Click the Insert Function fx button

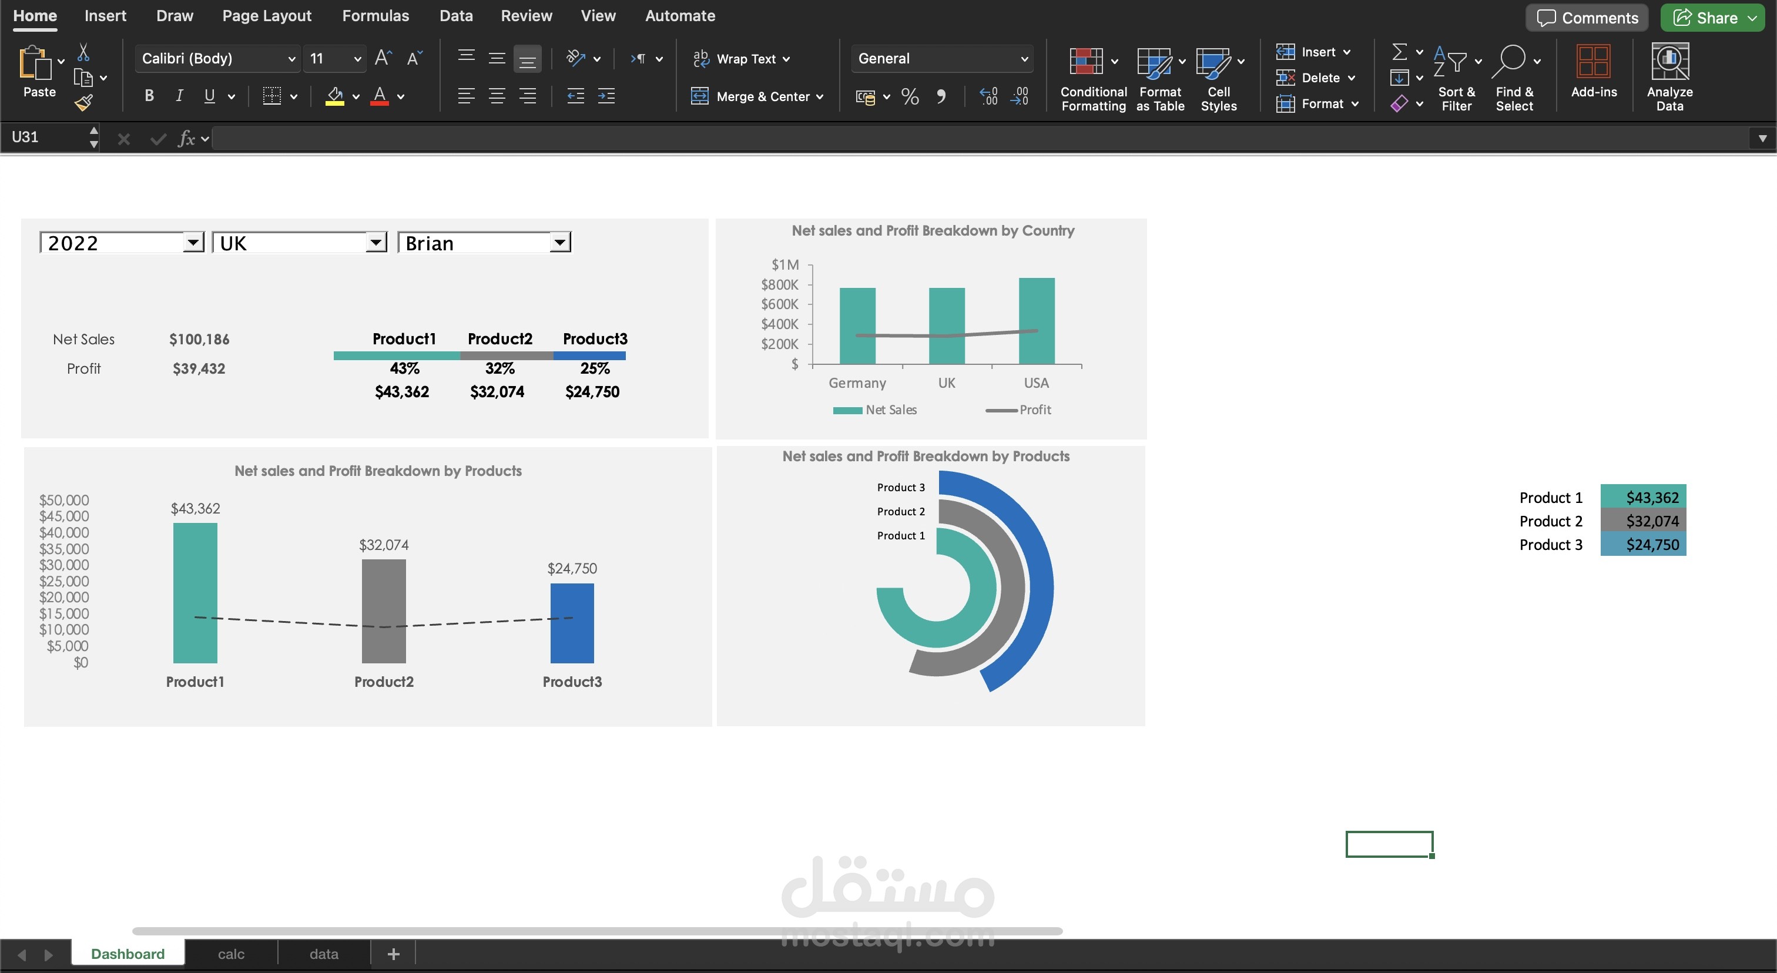pyautogui.click(x=186, y=139)
